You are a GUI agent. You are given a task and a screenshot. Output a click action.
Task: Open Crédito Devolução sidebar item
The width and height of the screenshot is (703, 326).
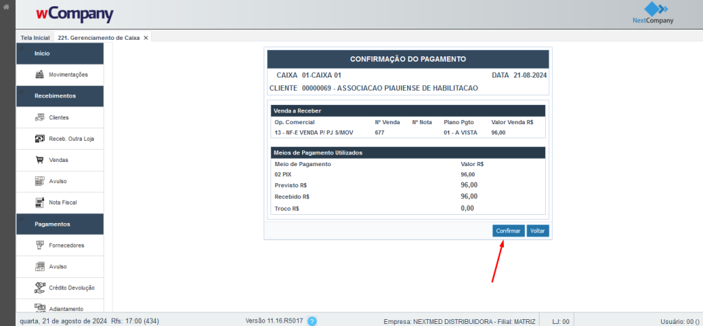click(71, 288)
